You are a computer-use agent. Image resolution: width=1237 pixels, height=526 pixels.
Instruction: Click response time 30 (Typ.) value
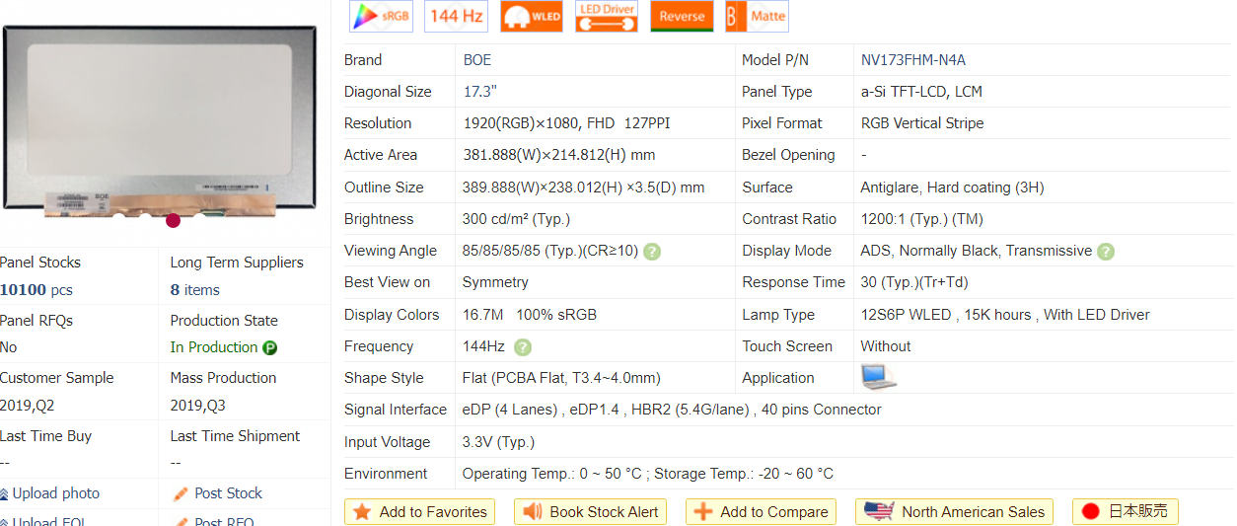914,282
